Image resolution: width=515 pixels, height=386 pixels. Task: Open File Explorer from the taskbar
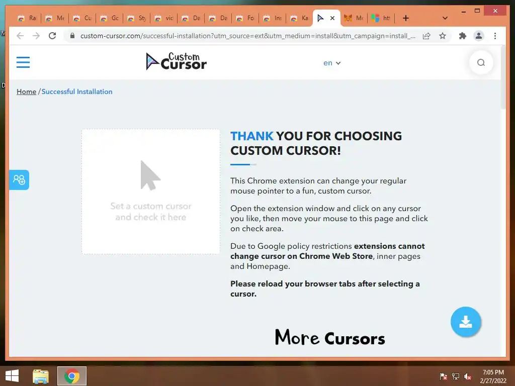pos(41,376)
